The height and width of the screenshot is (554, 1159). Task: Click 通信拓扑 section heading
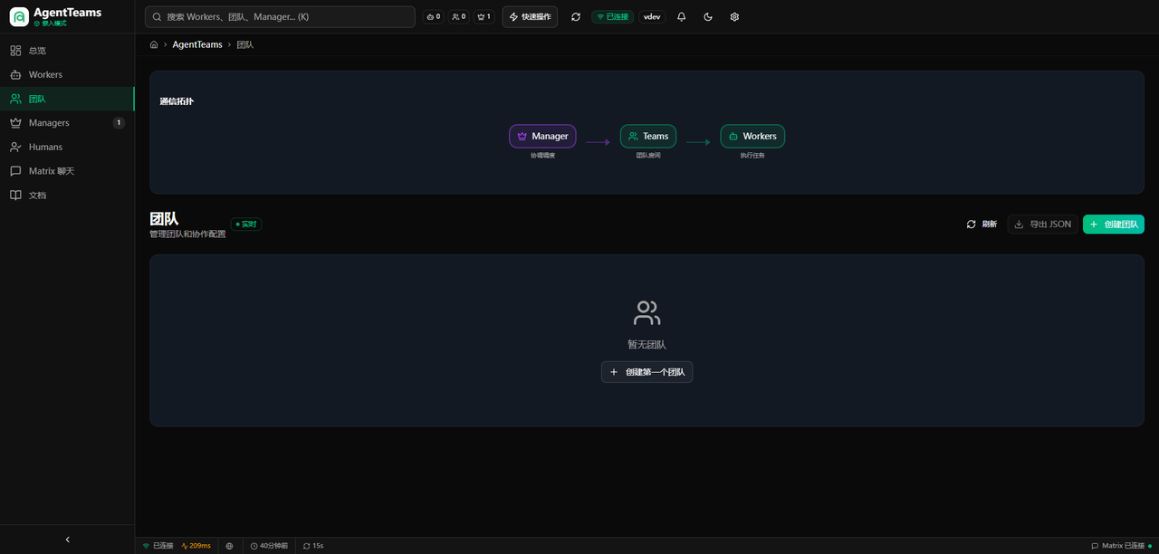coord(177,101)
